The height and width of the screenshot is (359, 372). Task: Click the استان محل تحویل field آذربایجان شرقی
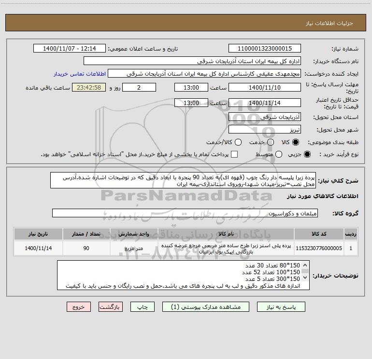pos(265,117)
